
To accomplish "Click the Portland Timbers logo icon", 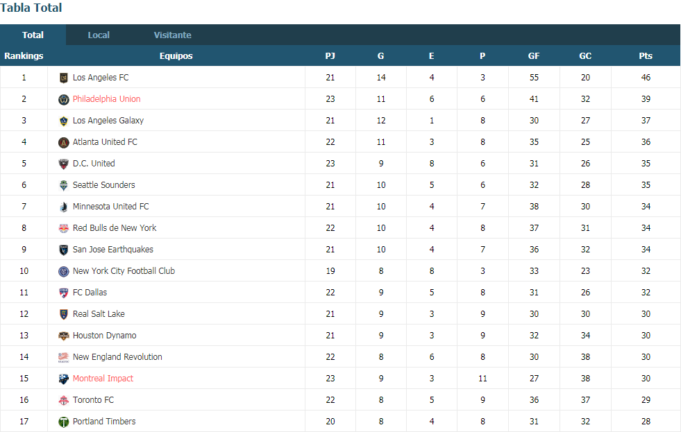I will [x=63, y=422].
